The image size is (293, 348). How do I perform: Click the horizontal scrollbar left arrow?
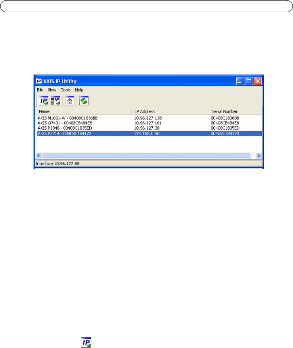click(39, 156)
